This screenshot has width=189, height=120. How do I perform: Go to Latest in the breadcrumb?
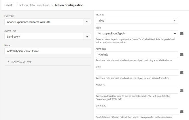pos(8,5)
